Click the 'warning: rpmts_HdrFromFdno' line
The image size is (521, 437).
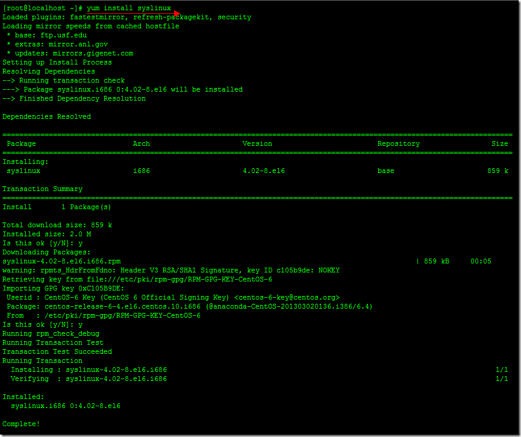(171, 271)
